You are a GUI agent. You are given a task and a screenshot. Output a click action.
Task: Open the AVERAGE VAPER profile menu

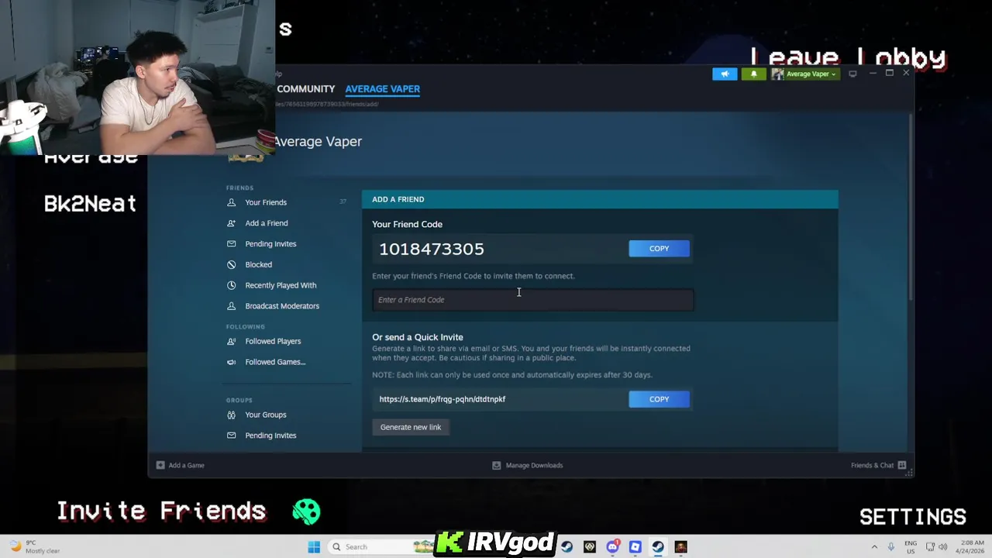(x=383, y=89)
